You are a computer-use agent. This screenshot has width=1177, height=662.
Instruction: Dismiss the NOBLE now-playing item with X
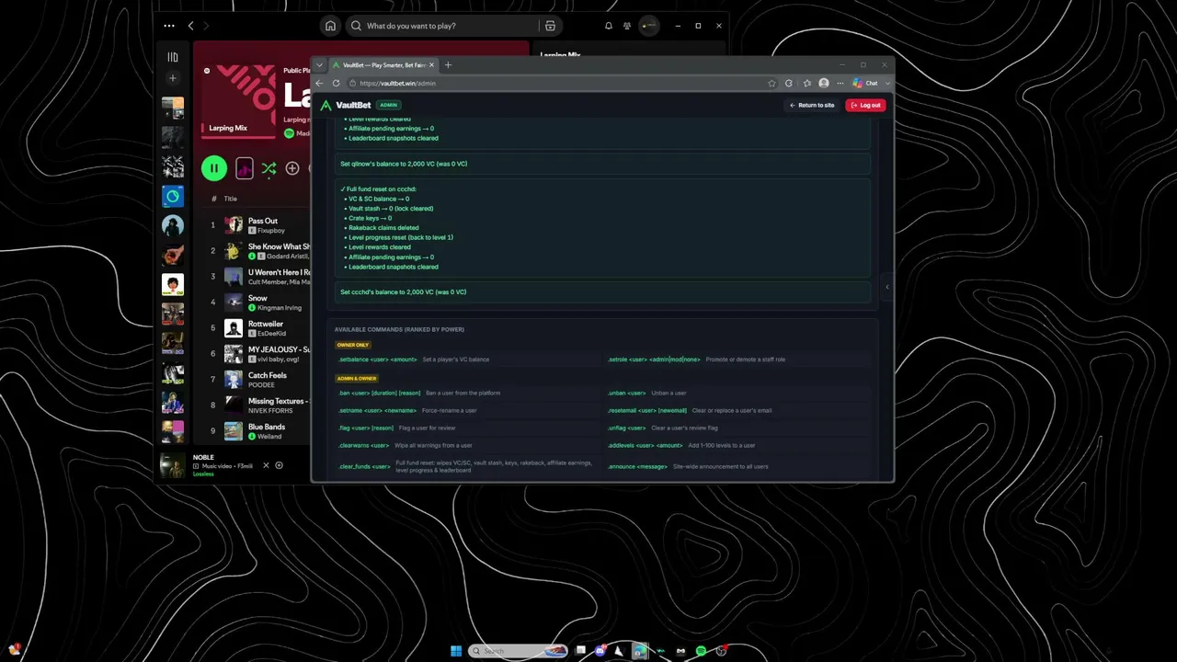click(266, 465)
